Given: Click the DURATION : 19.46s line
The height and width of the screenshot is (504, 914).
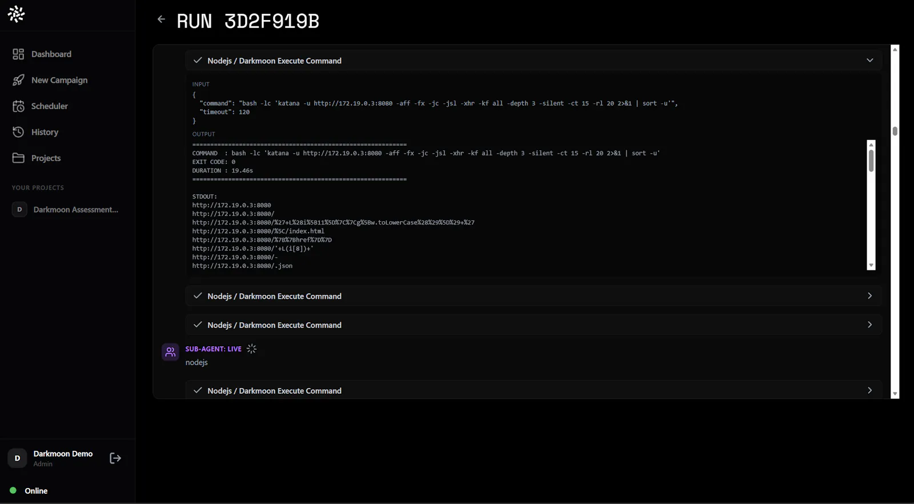Looking at the screenshot, I should [223, 170].
